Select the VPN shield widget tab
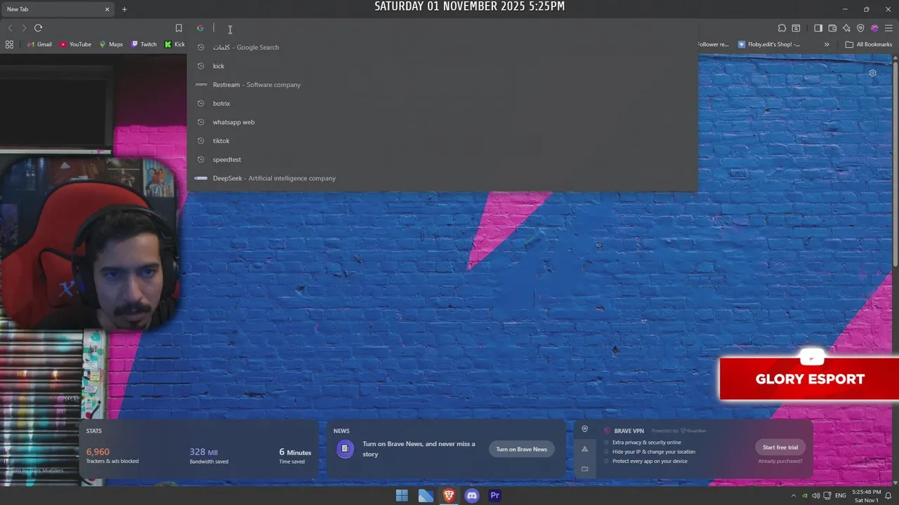The width and height of the screenshot is (899, 505). 584,429
